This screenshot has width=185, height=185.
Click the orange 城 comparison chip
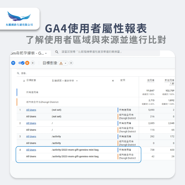click(x=27, y=63)
